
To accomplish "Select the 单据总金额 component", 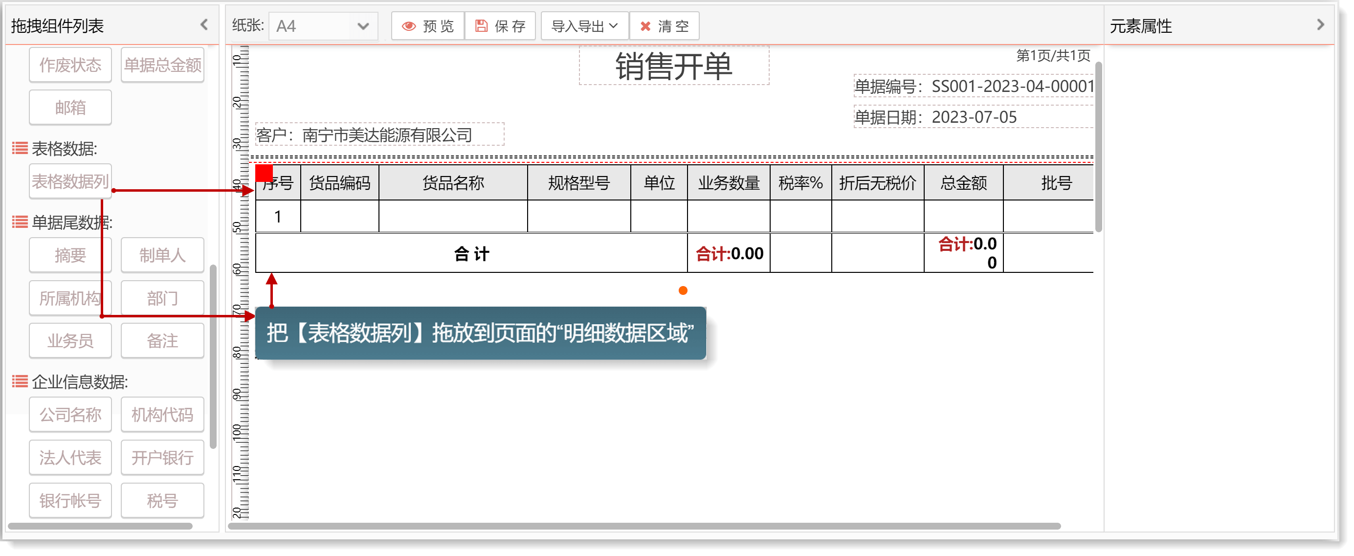I will point(162,65).
